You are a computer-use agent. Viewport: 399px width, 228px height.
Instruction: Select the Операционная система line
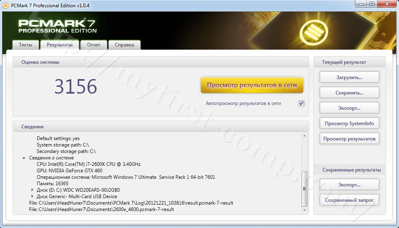coord(126,177)
